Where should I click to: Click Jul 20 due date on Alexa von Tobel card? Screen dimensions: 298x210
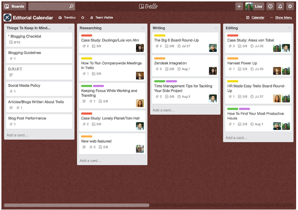(x=257, y=46)
